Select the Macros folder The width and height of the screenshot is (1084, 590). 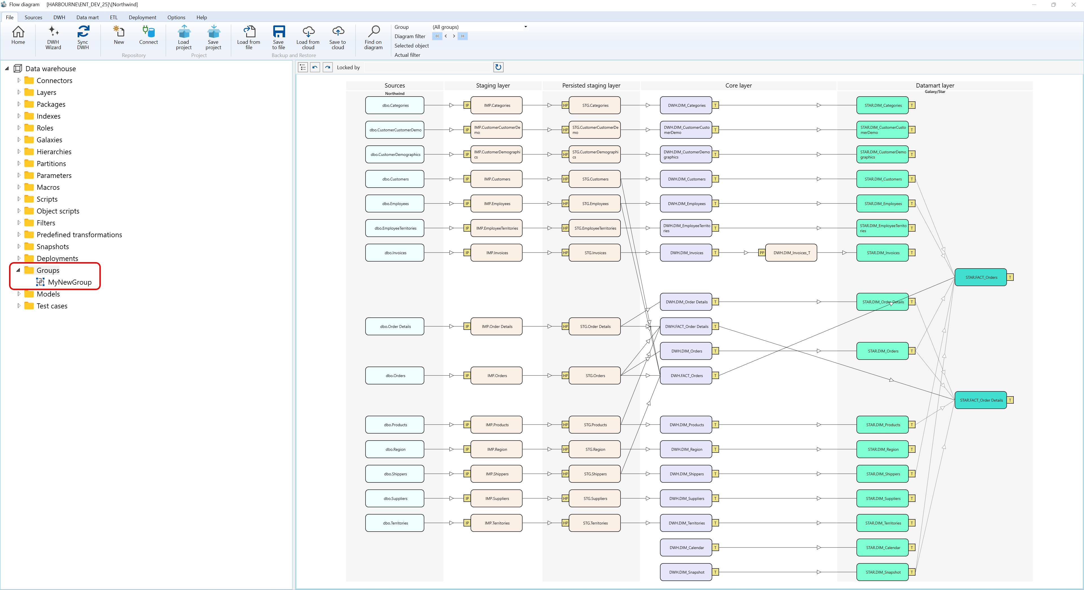pyautogui.click(x=48, y=187)
